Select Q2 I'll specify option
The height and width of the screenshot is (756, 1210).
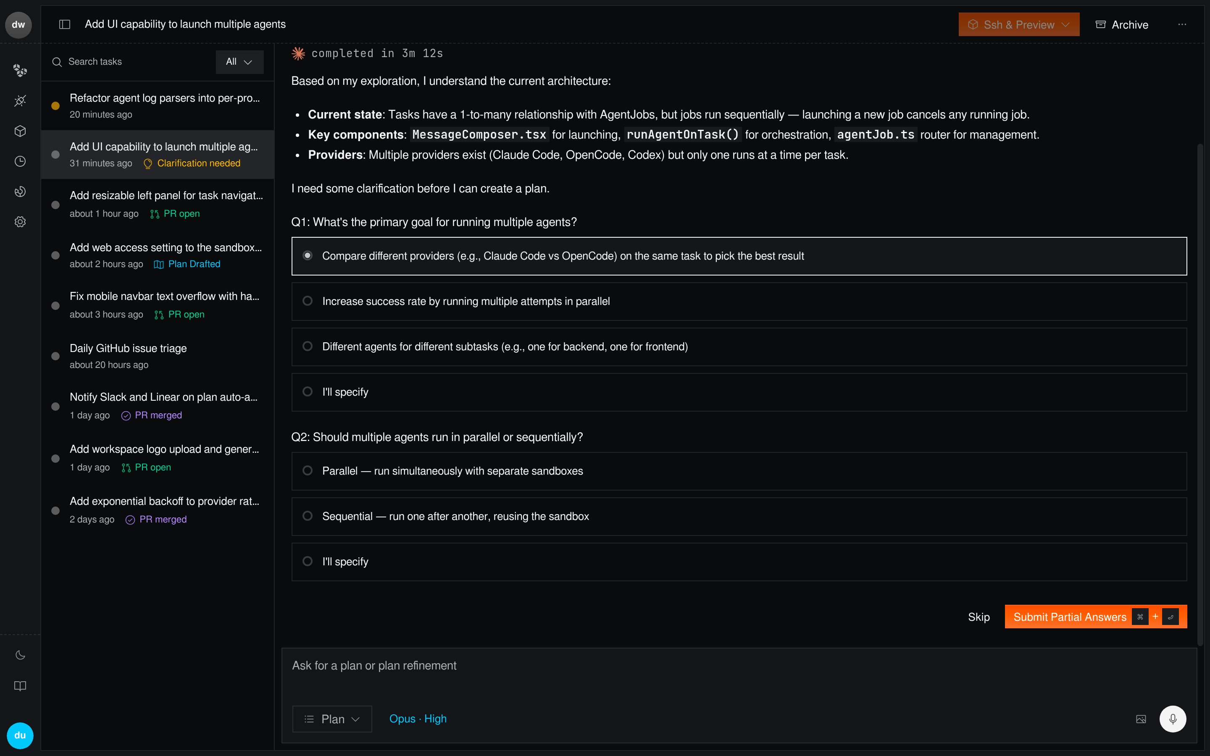tap(739, 562)
